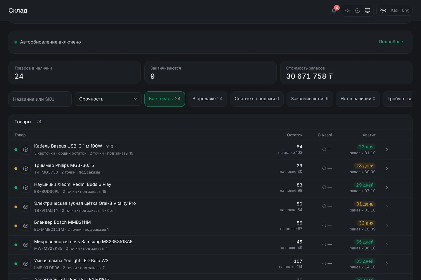
Task: Click Kaspi sync icon in Блендер Bosch row
Action: [324, 225]
